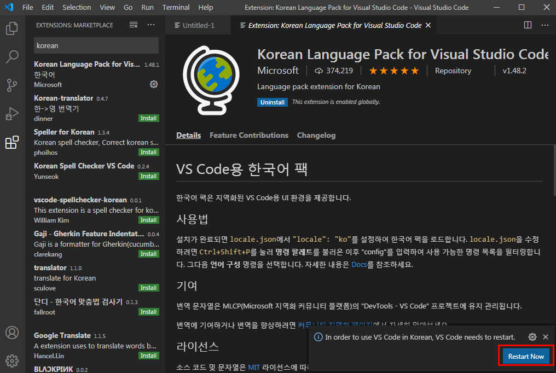Install vscode-spellchecker-korean extension
Viewport: 556px width, 373px height.
(x=148, y=220)
